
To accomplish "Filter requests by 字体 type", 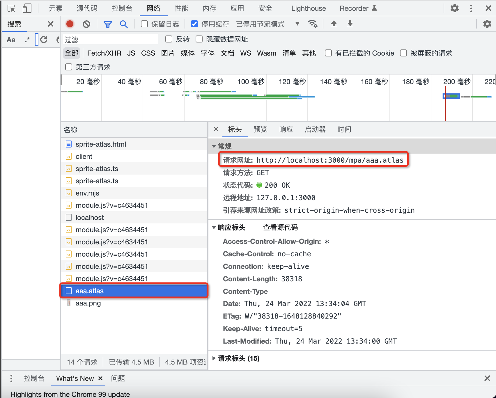I will coord(208,53).
